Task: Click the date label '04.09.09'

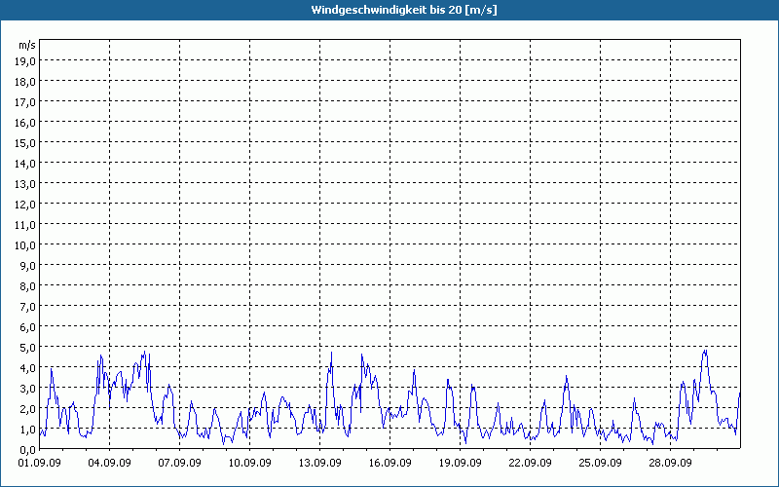Action: coord(110,463)
